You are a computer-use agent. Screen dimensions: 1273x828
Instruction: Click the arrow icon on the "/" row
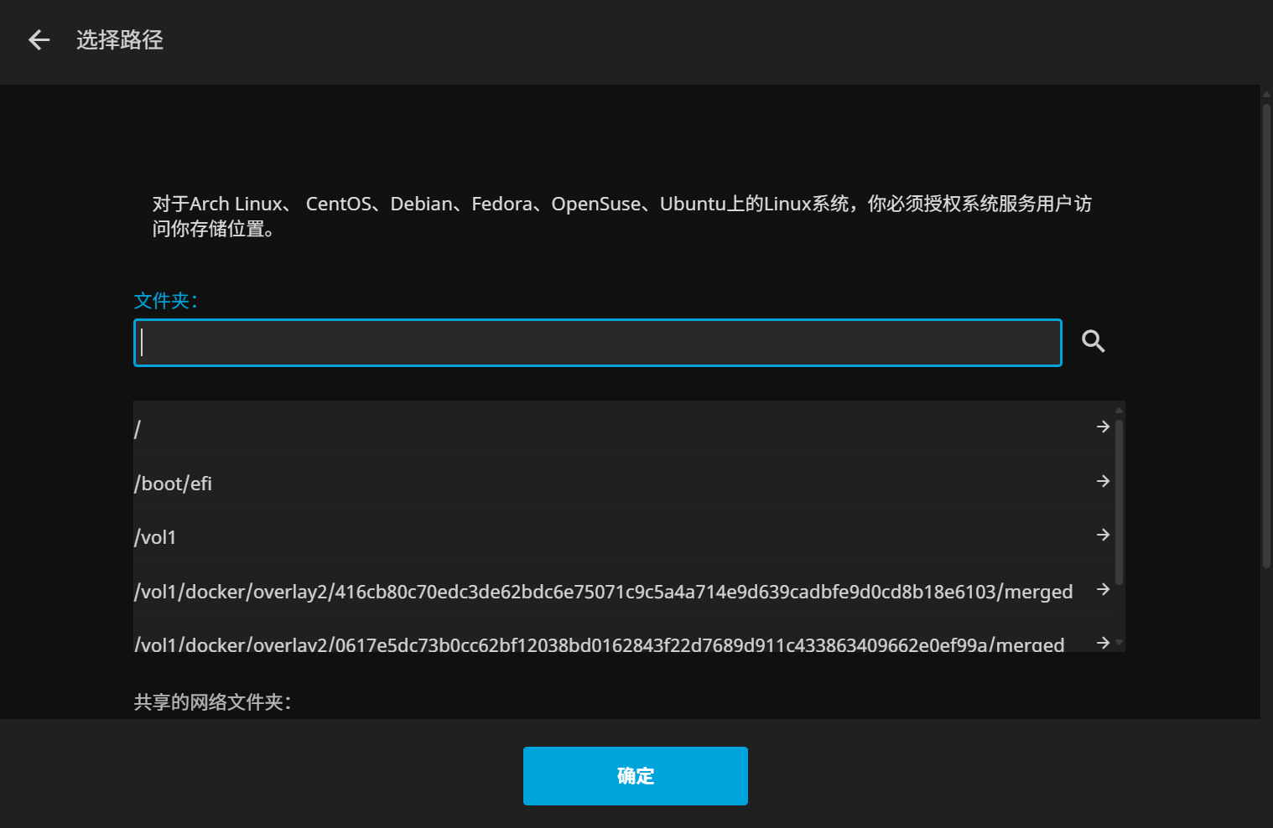coord(1103,427)
